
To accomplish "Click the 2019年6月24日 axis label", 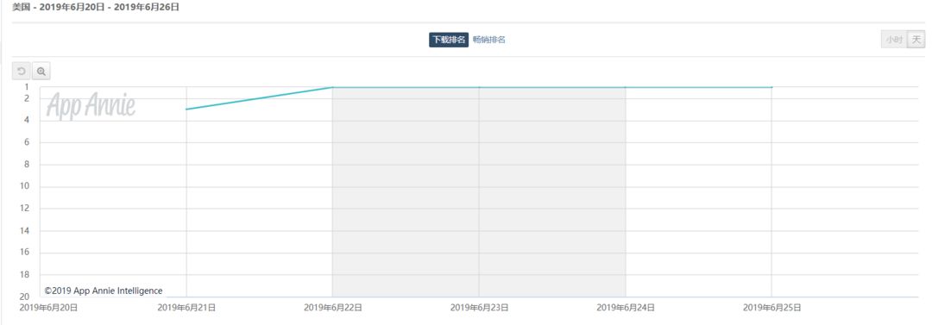I will pos(626,308).
